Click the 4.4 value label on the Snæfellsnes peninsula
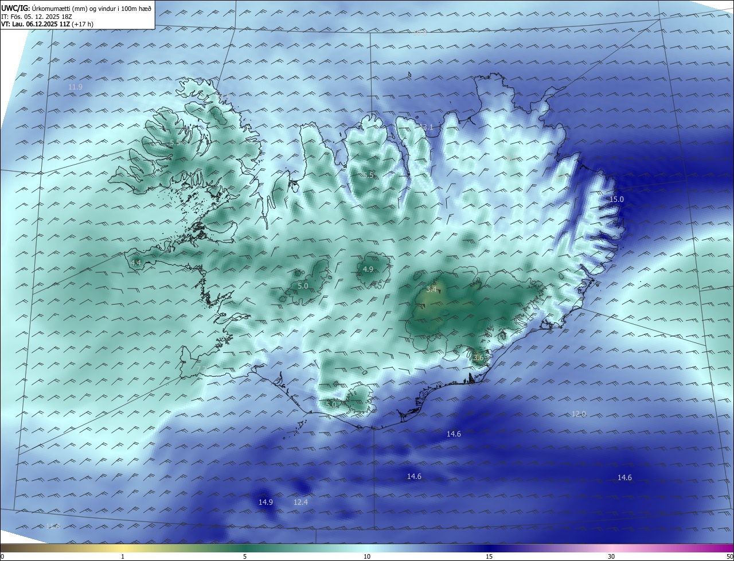The height and width of the screenshot is (561, 734). coord(136,263)
